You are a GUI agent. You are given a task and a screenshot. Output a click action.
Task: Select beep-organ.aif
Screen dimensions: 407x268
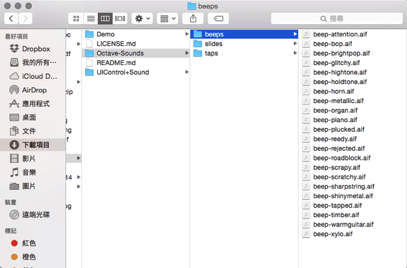click(353, 110)
